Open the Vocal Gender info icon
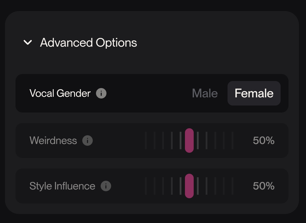Image resolution: width=306 pixels, height=223 pixels. click(x=101, y=94)
